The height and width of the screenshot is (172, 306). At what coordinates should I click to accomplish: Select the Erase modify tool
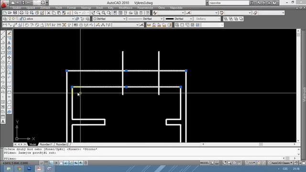pos(9,33)
